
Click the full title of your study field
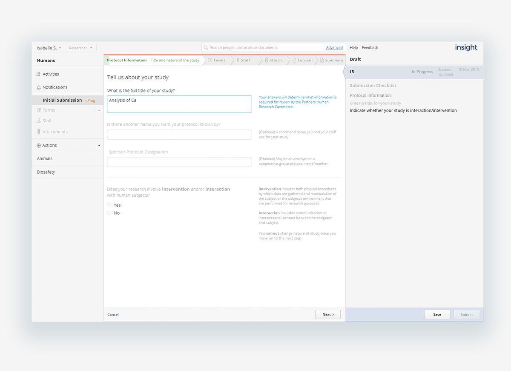179,104
